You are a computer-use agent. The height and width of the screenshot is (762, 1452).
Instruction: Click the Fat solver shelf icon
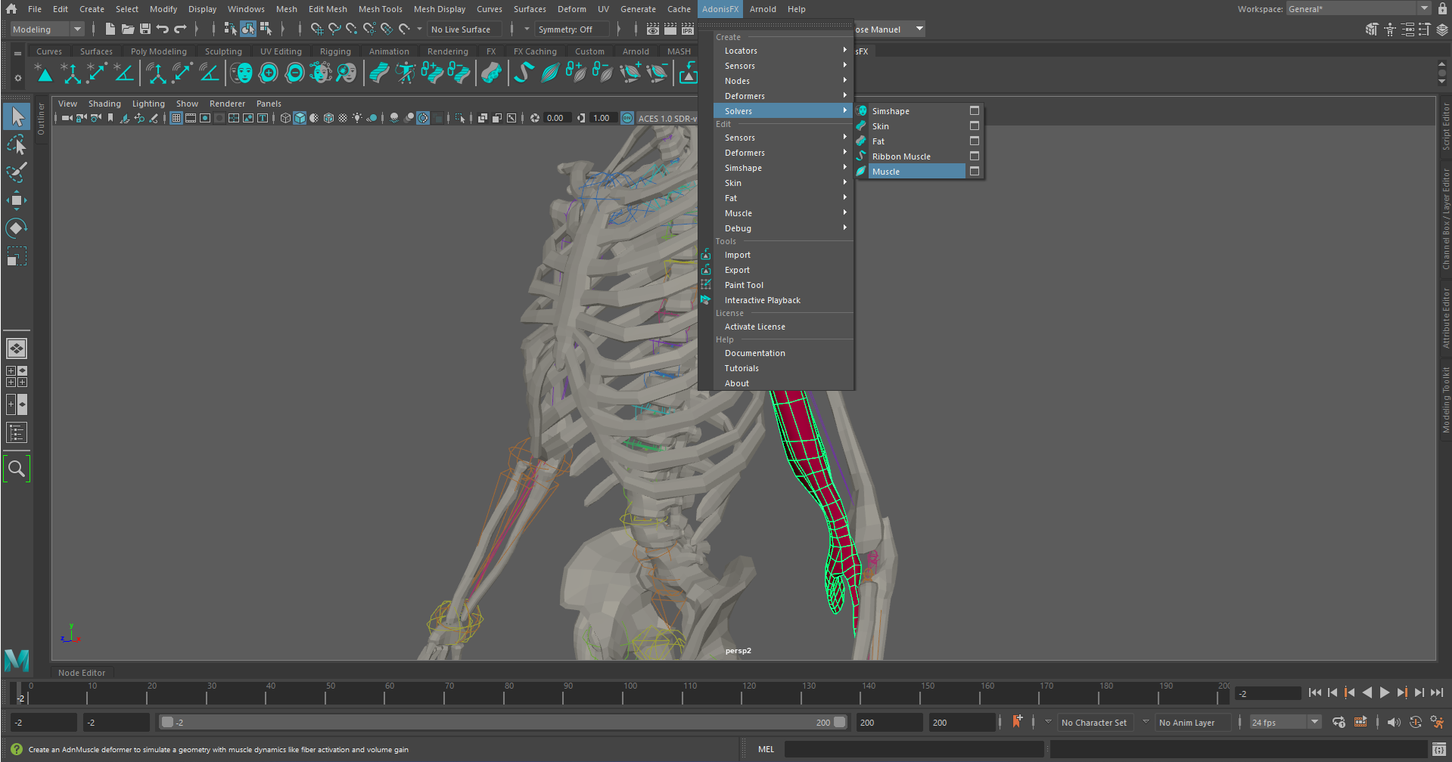click(491, 73)
